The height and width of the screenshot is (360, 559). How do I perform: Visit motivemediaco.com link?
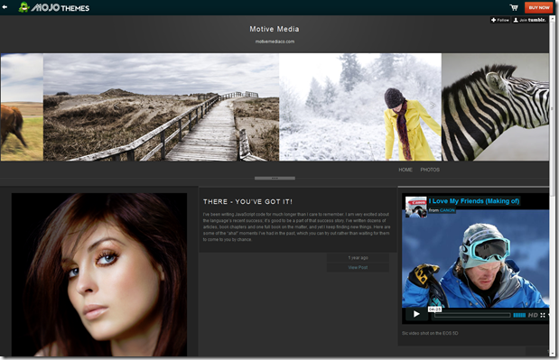click(x=275, y=42)
